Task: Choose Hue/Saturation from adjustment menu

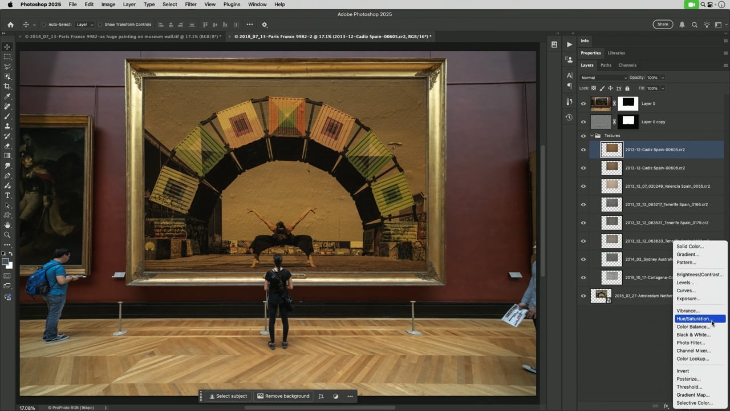Action: pos(700,319)
